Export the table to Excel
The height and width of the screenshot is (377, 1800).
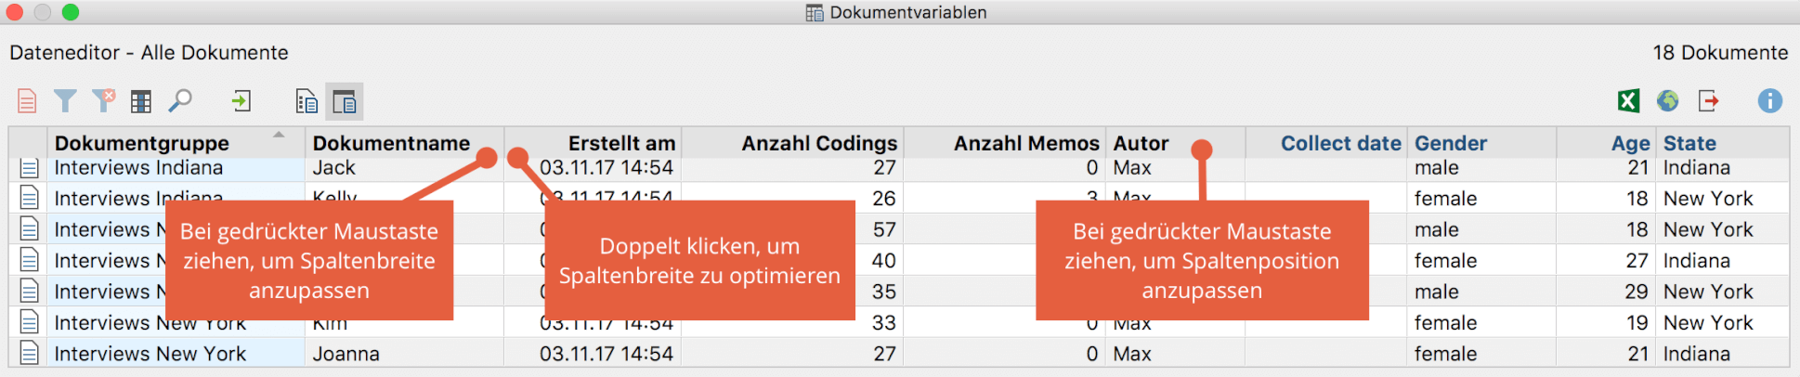tap(1628, 100)
